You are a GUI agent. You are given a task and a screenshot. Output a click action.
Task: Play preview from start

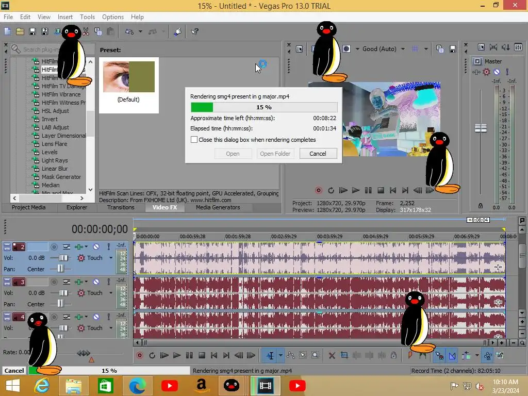[343, 190]
